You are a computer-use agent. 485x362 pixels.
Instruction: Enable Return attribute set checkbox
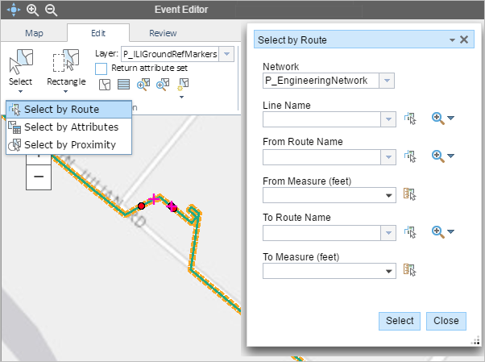pyautogui.click(x=102, y=69)
